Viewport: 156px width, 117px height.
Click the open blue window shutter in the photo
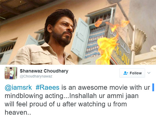click(x=80, y=38)
